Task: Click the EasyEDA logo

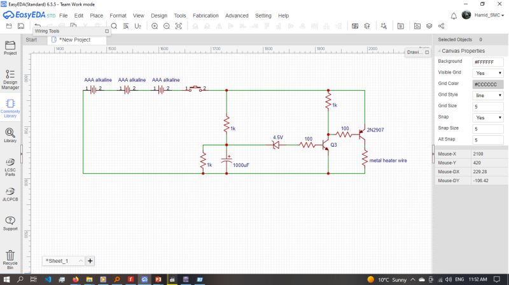Action: [x=29, y=15]
